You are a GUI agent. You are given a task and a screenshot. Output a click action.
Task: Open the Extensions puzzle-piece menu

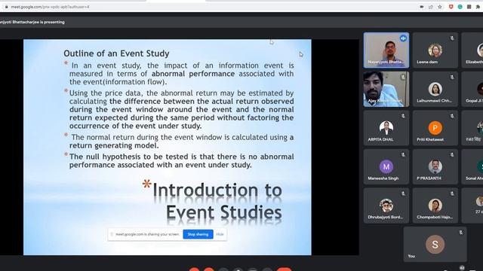(x=478, y=7)
